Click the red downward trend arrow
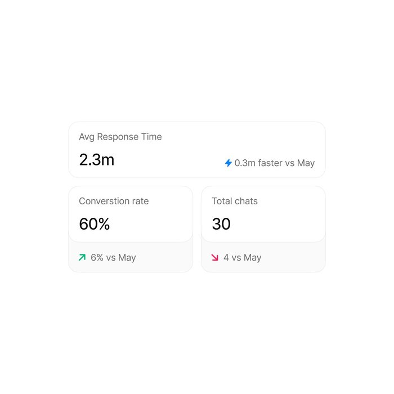The image size is (394, 394). pos(214,257)
